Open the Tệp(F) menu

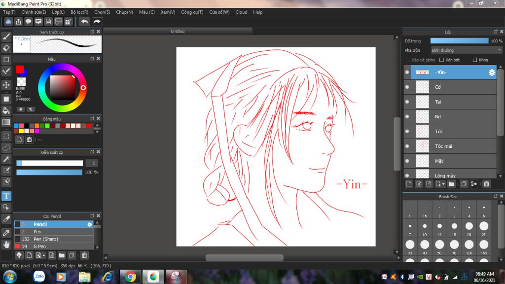coord(9,12)
